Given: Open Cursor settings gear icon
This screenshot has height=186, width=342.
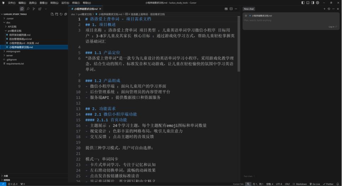Looking at the screenshot, I should pos(318,3).
